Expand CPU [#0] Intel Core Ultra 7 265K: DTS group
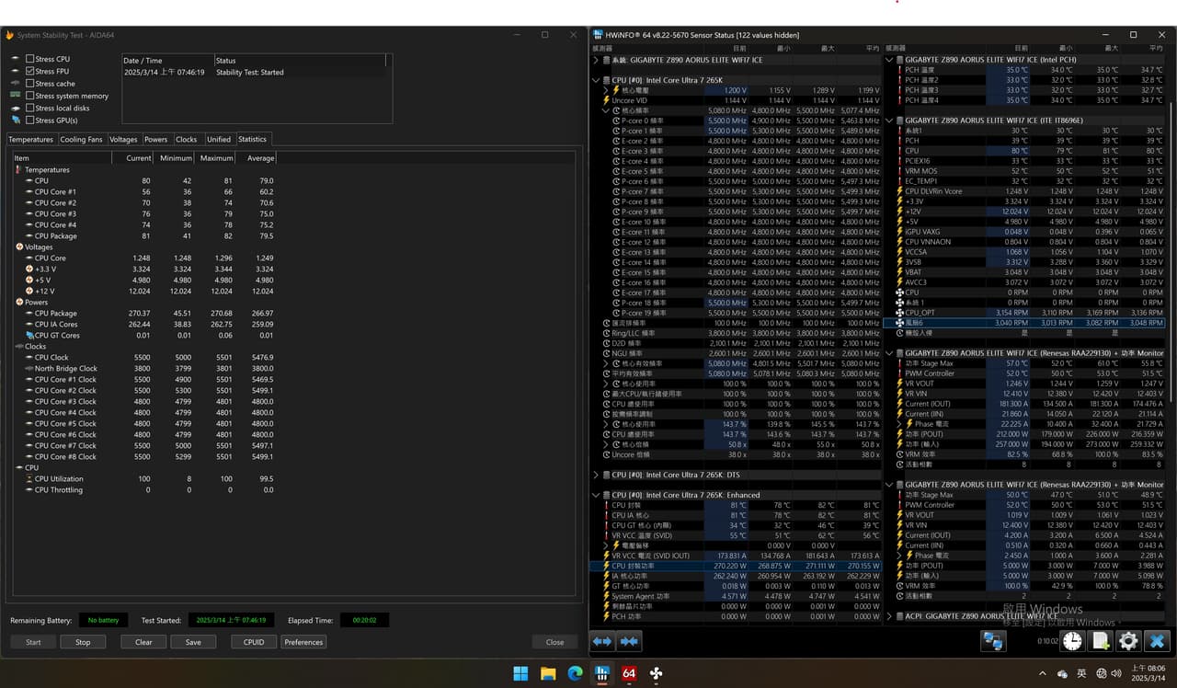The height and width of the screenshot is (688, 1177). tap(596, 475)
